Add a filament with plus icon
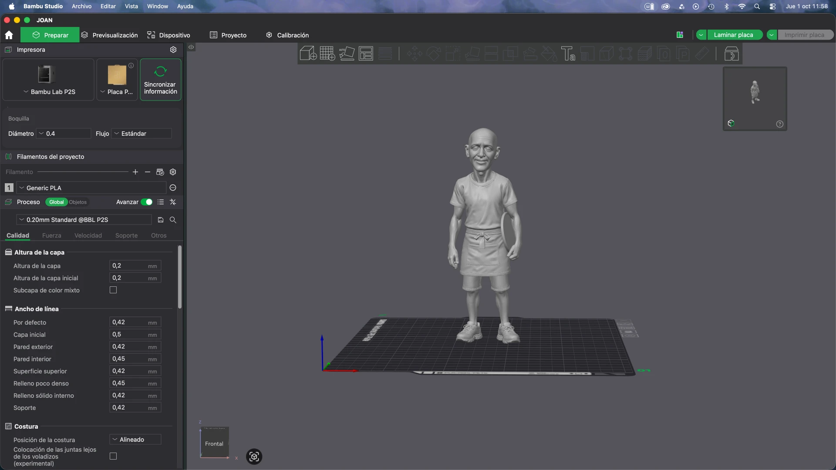Screen dimensions: 836x470 135,172
